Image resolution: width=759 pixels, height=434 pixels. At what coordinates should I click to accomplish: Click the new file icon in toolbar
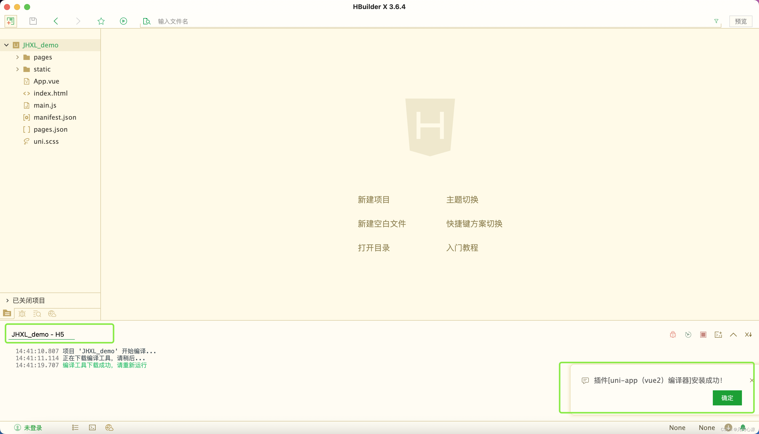tap(11, 21)
